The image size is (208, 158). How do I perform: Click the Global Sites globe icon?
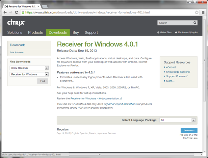coord(158,33)
